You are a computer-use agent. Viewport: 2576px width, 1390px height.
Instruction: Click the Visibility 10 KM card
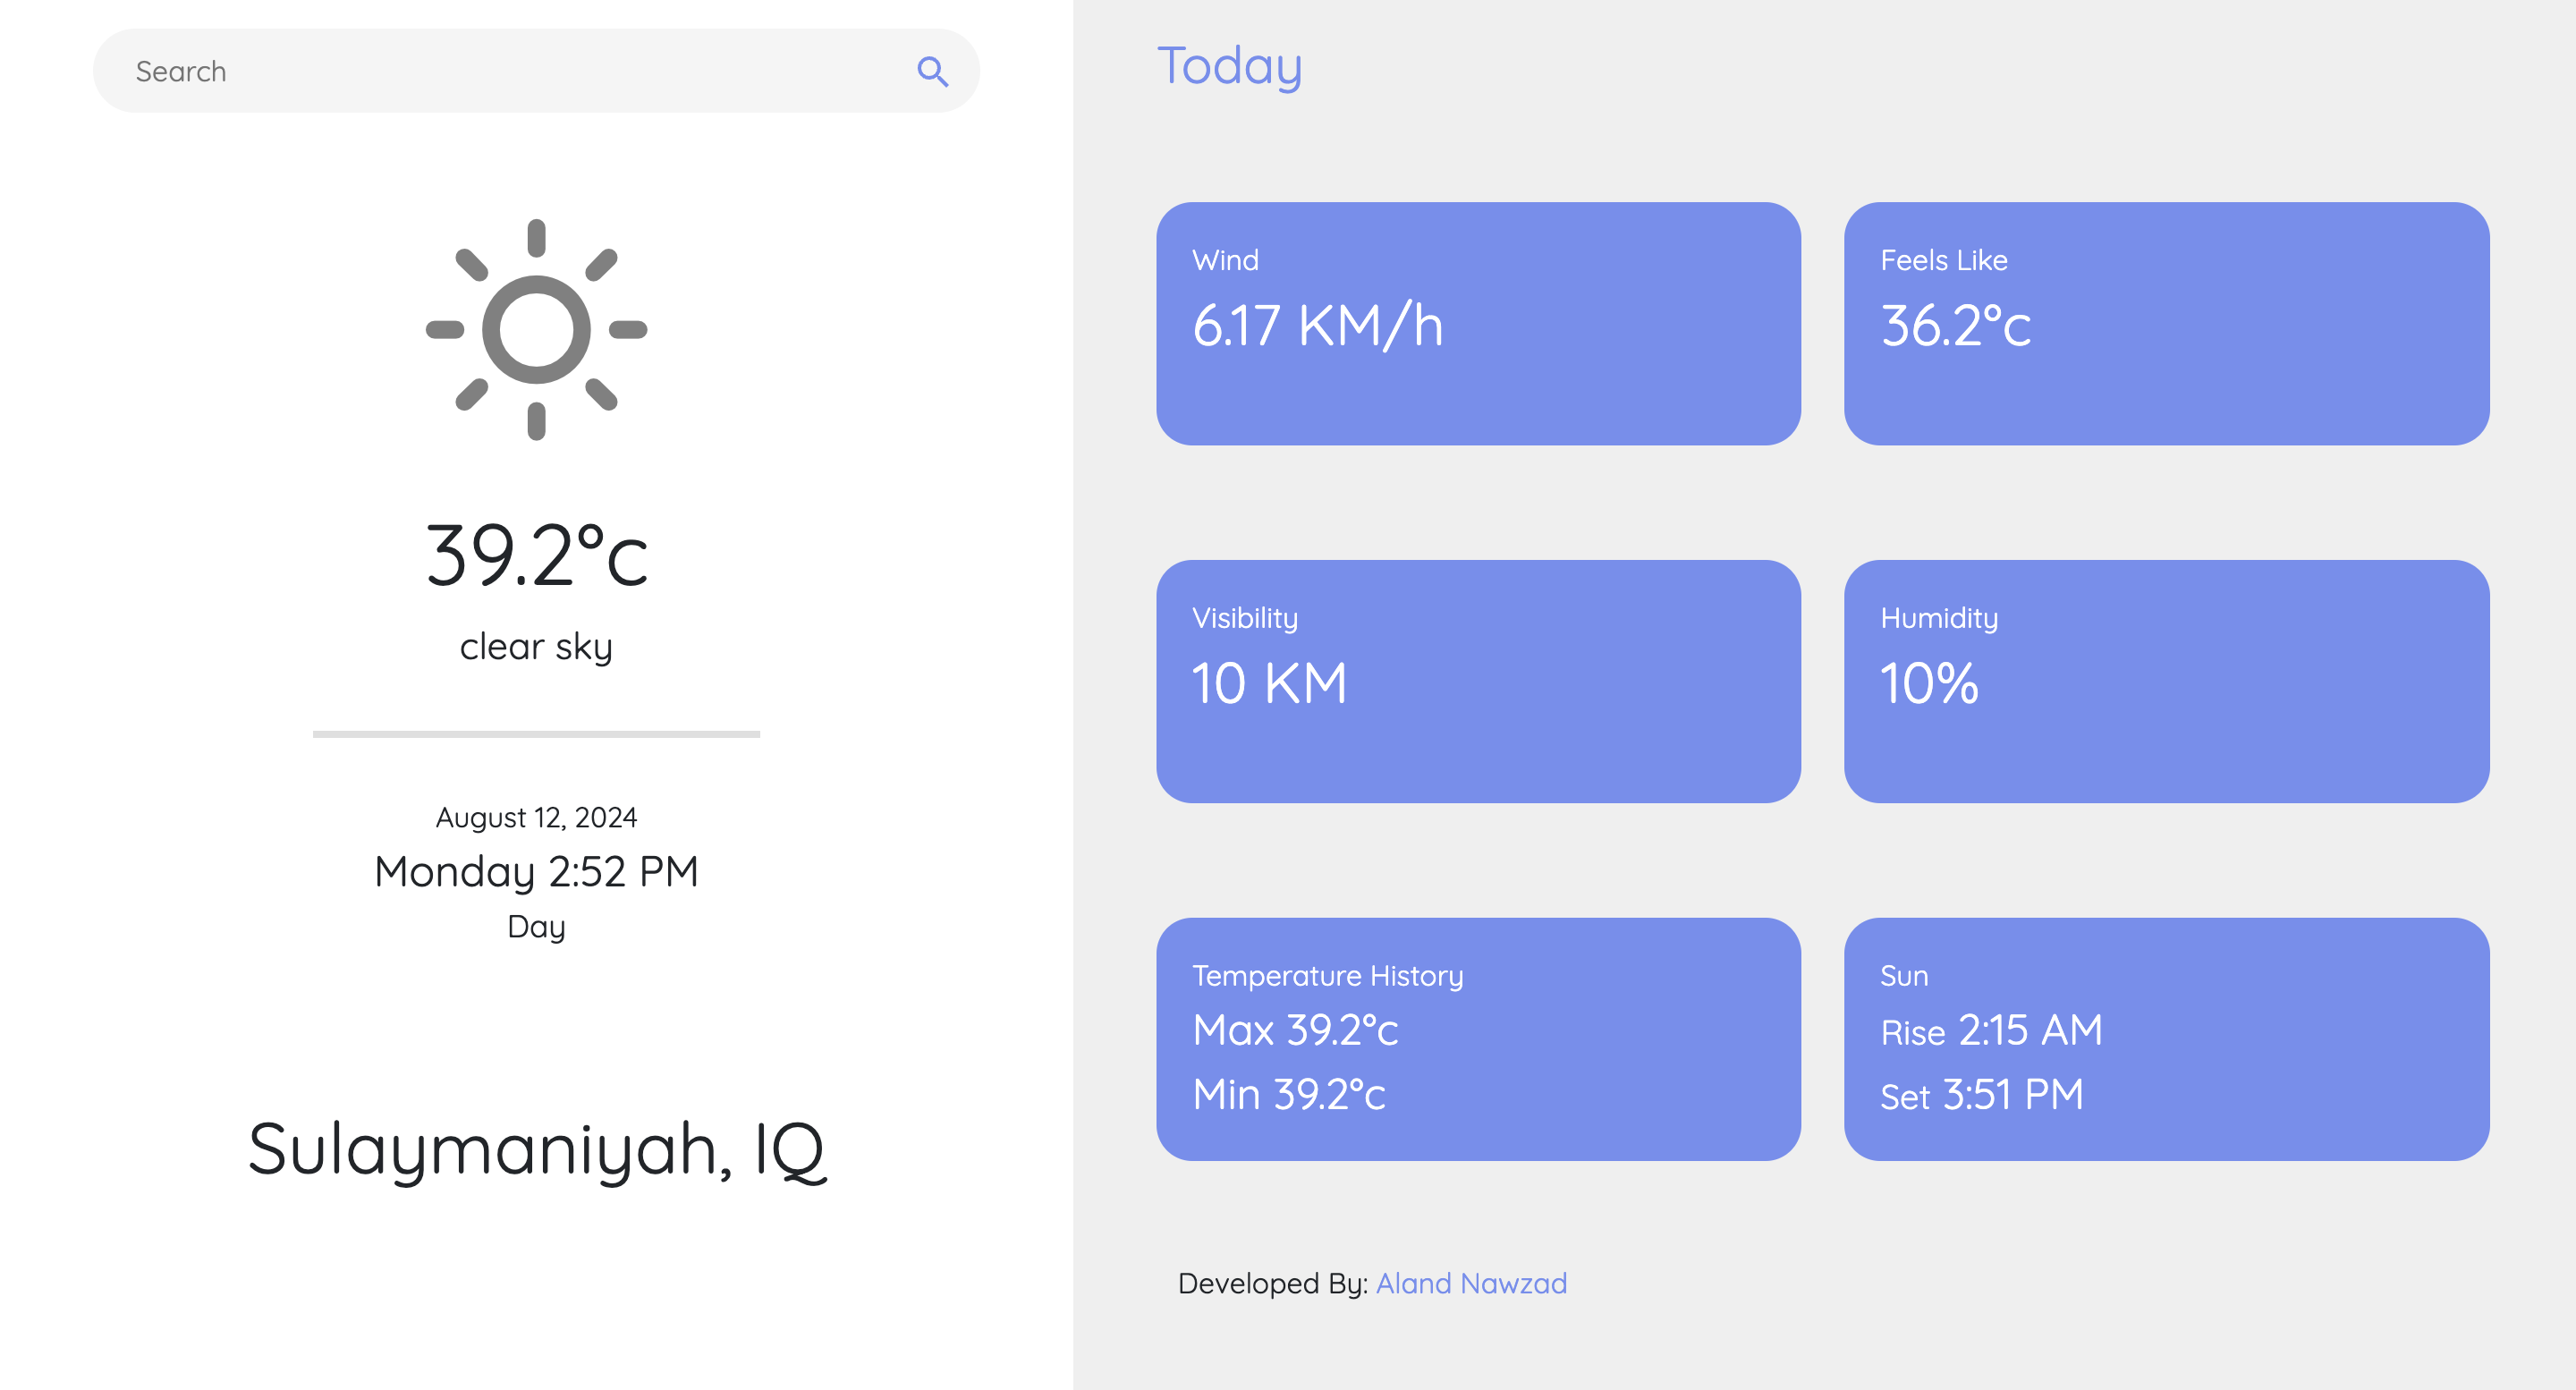coord(1478,682)
